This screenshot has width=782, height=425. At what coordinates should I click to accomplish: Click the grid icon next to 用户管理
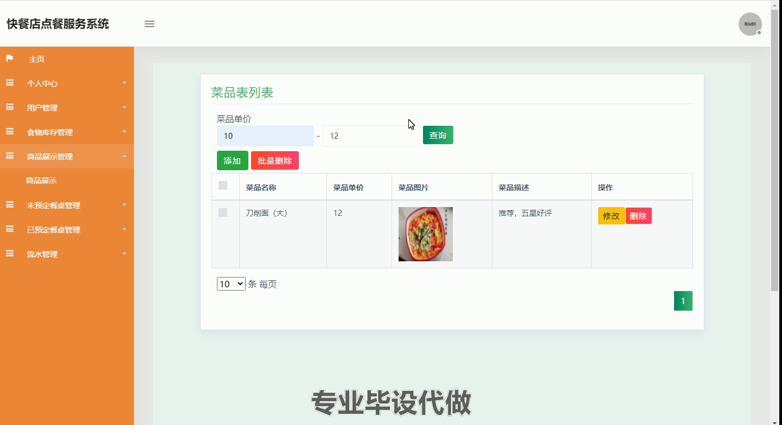coord(10,107)
